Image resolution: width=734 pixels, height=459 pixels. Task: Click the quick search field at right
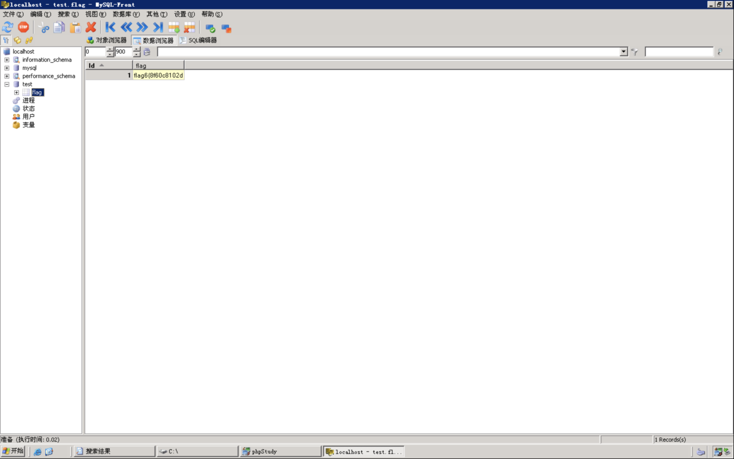(x=678, y=52)
